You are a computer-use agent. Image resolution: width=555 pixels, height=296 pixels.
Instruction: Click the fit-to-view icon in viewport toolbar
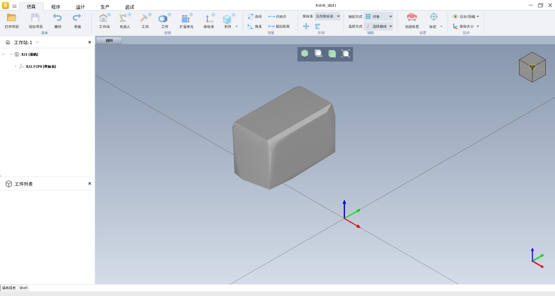(345, 53)
